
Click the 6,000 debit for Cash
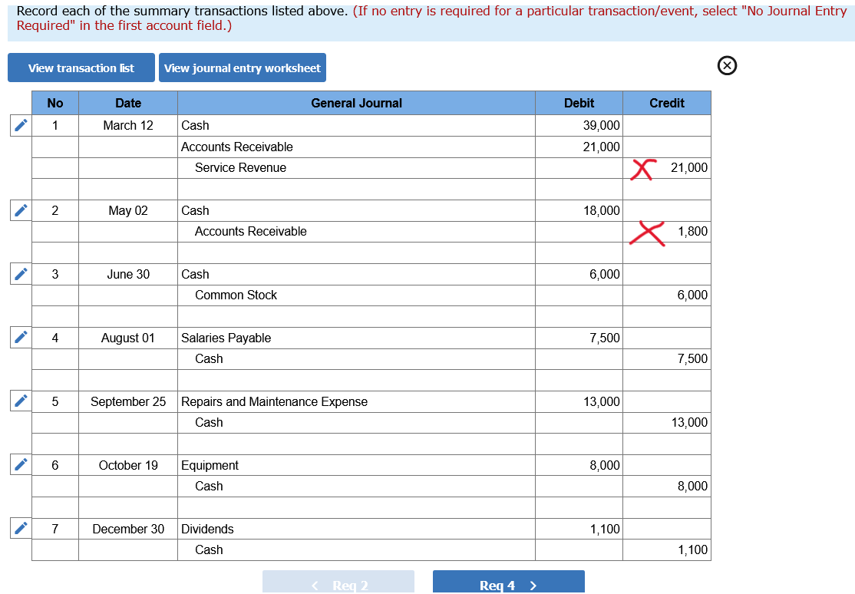579,275
